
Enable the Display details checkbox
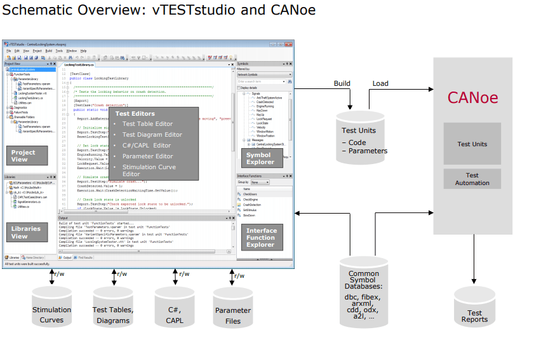239,88
